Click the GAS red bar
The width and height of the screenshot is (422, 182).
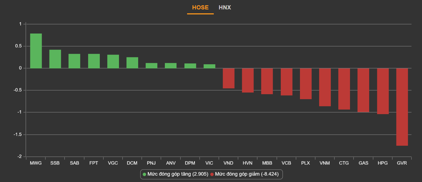(363, 90)
